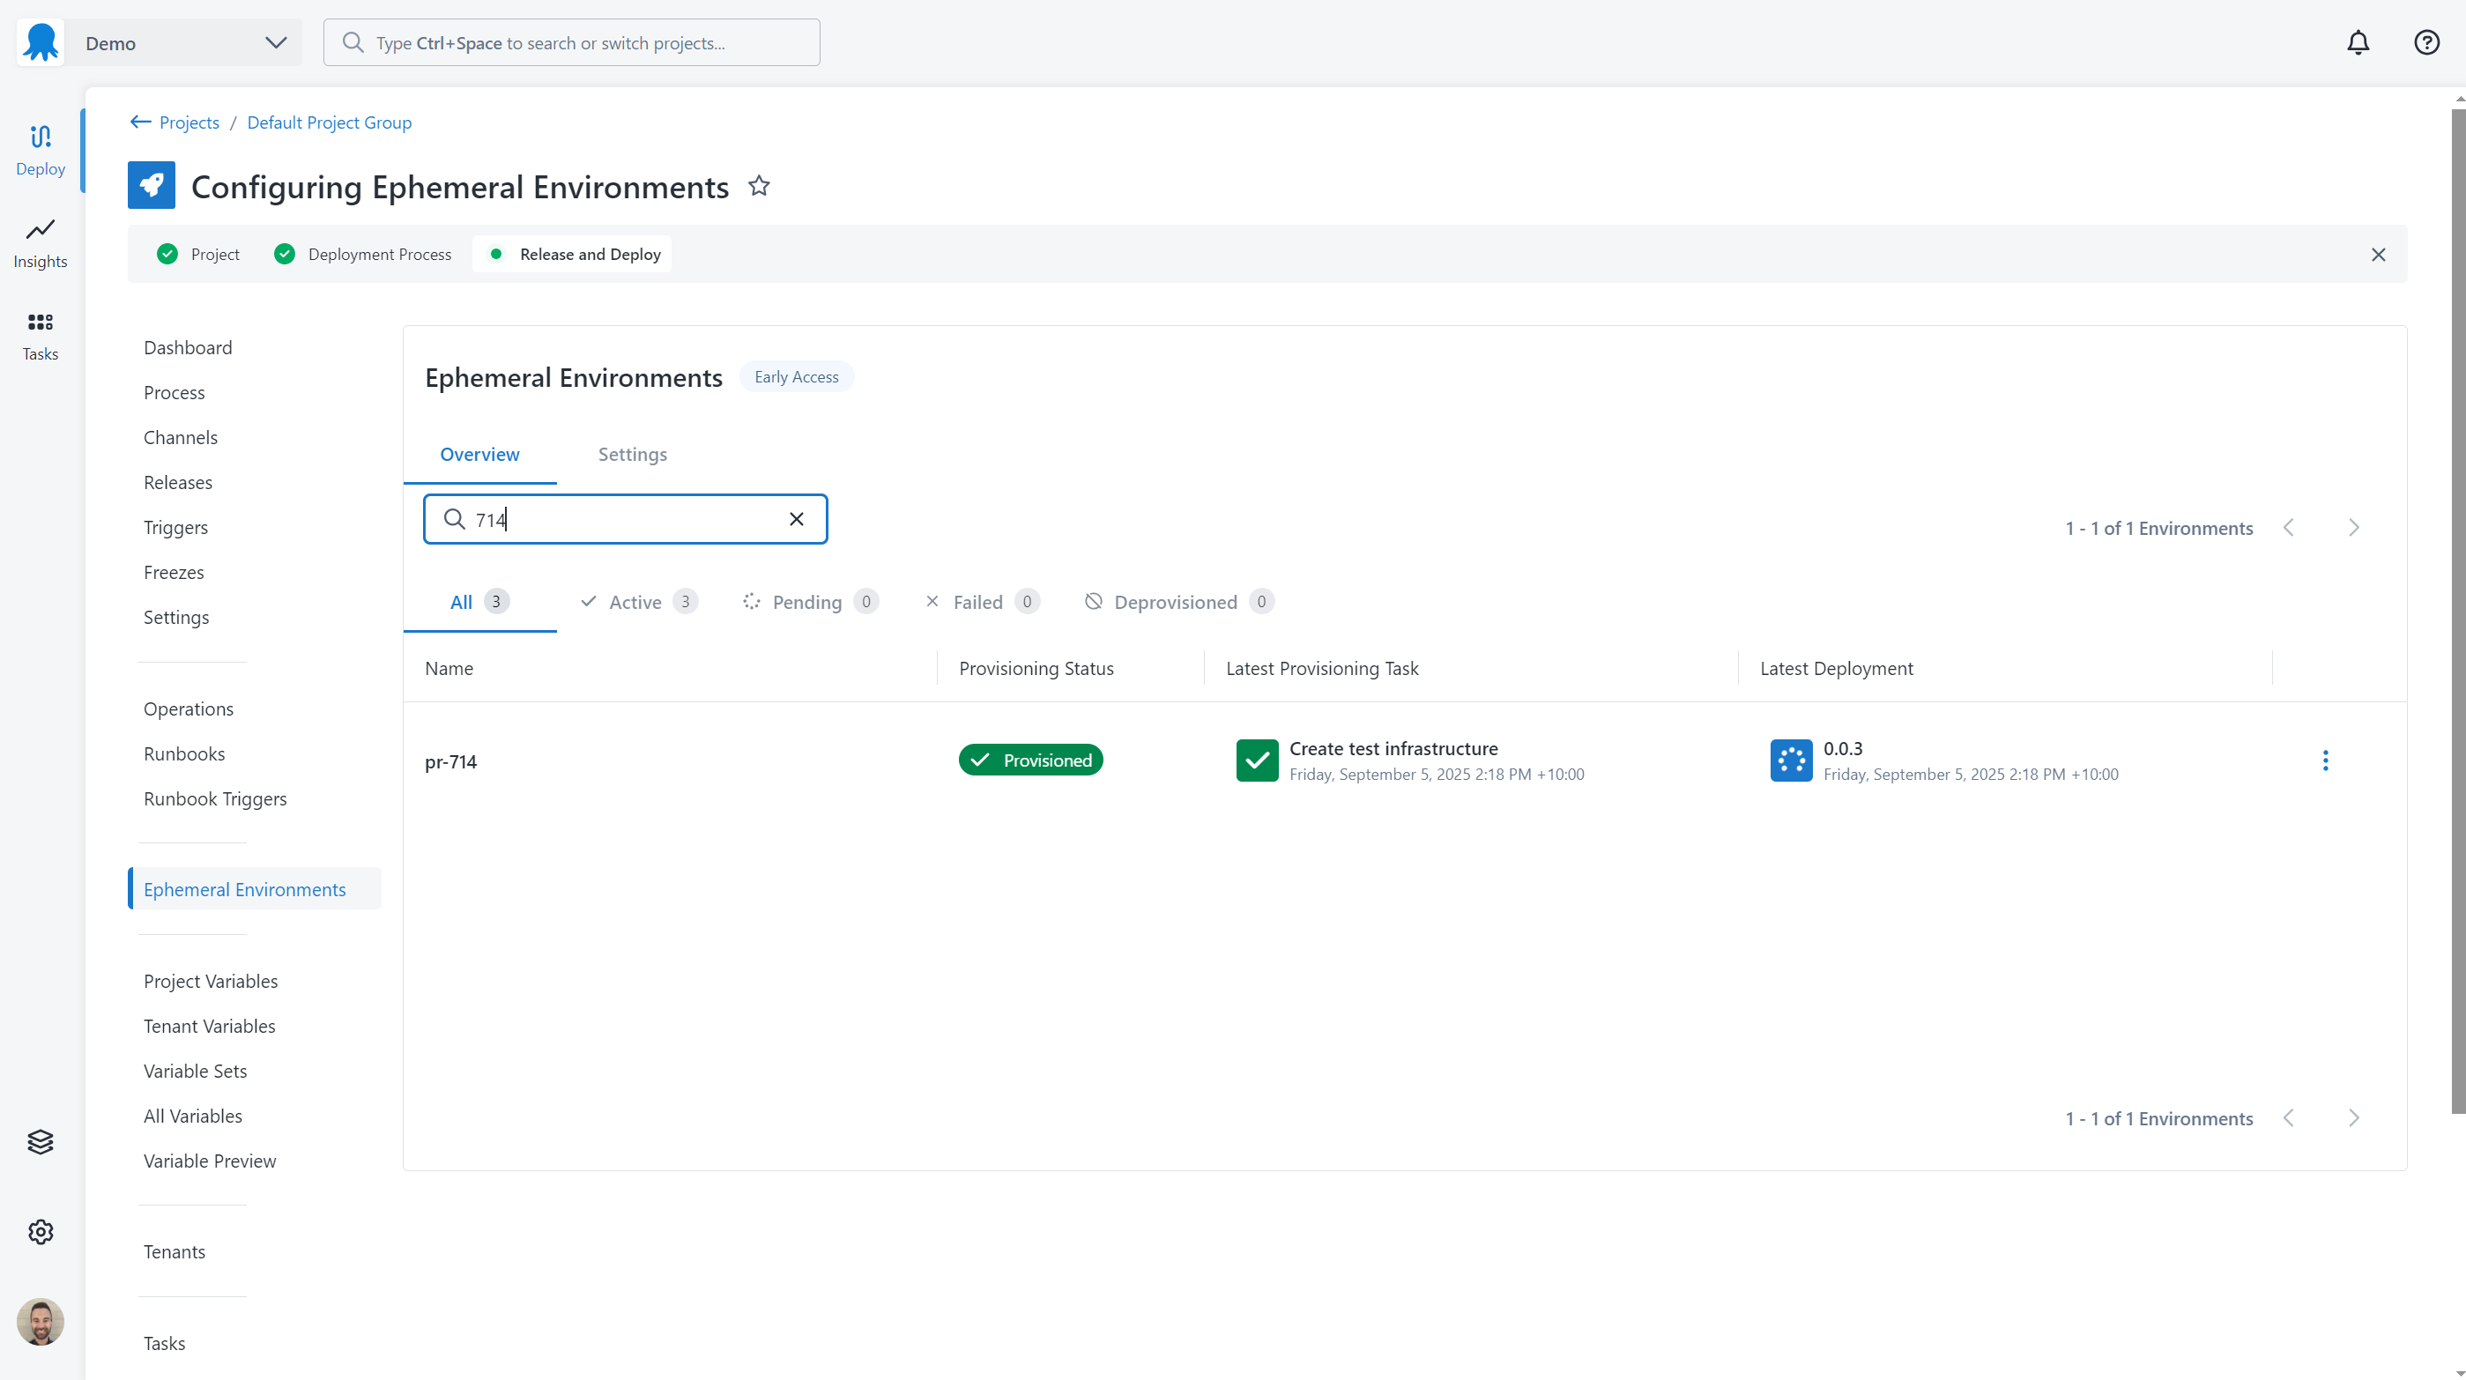Open All Variables
2466x1380 pixels.
point(193,1116)
